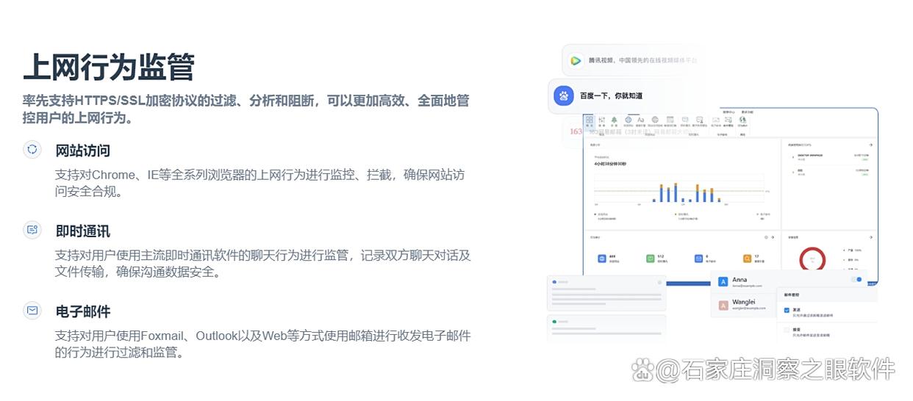Click the 网站访问 heading
Viewport: 913px width, 401px height.
coord(83,151)
